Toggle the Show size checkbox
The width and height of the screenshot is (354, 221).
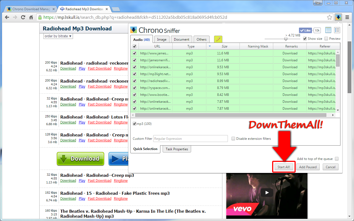(305, 39)
